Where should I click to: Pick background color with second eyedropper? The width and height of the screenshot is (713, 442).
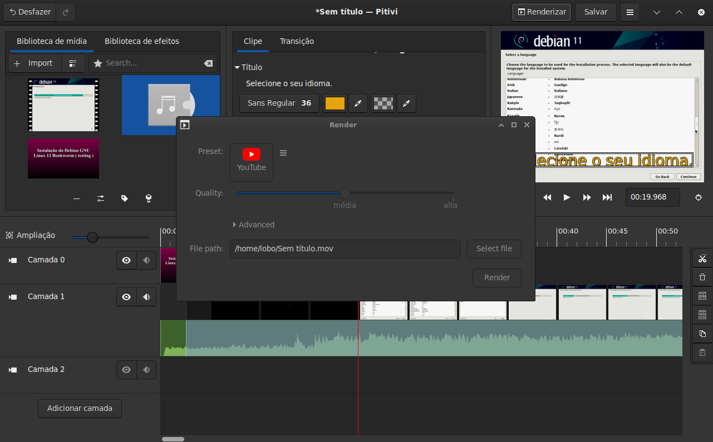pyautogui.click(x=406, y=103)
